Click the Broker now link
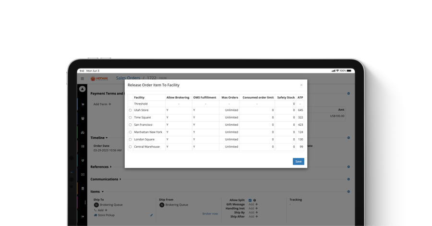Screen dimensions: 432x226 point(210,214)
